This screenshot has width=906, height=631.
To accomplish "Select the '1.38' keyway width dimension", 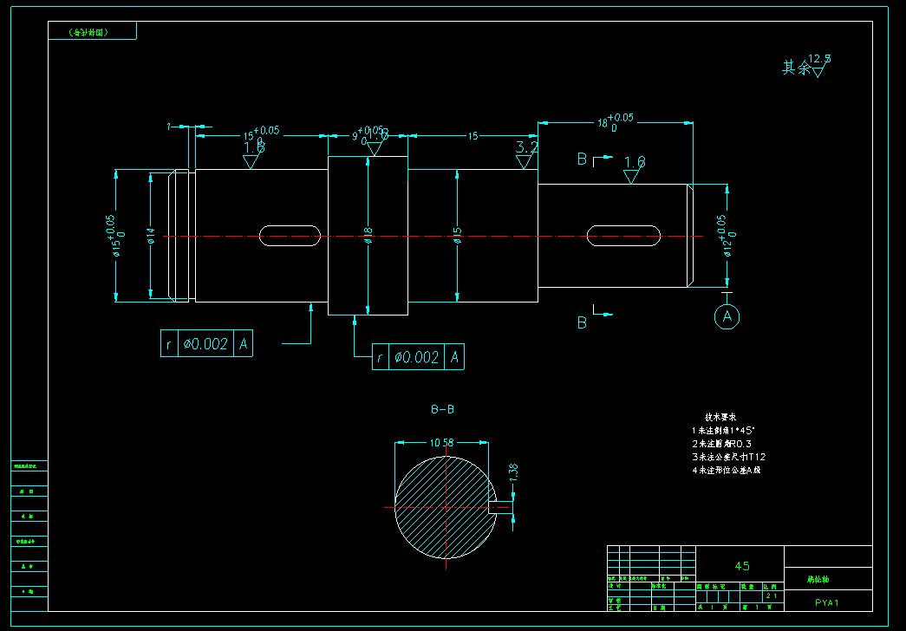I will pyautogui.click(x=513, y=472).
